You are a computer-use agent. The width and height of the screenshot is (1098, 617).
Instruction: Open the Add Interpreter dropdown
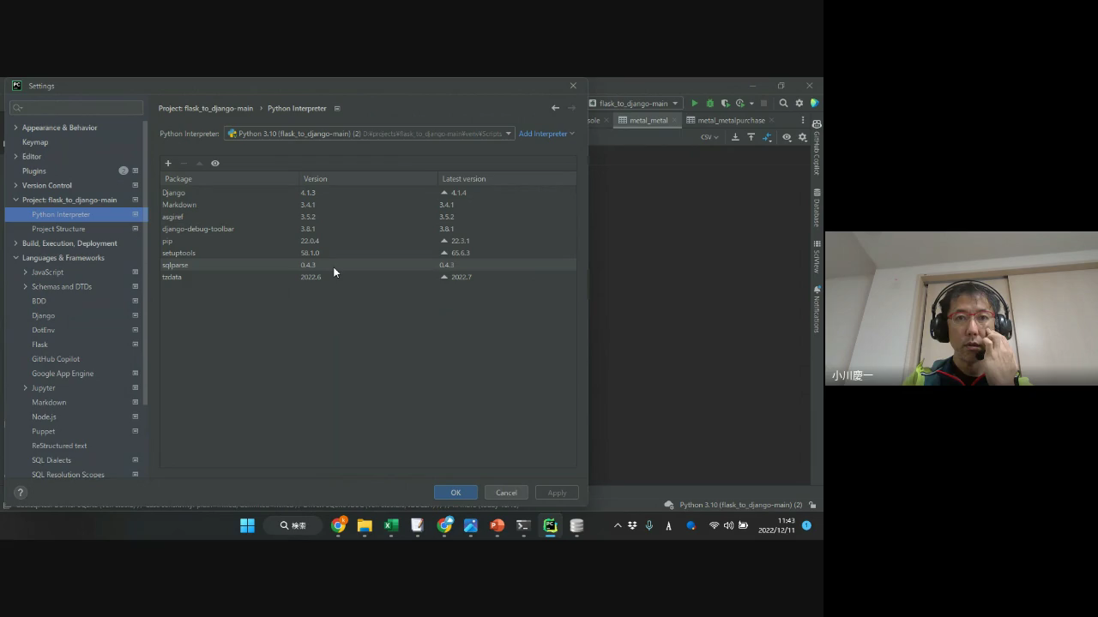tap(546, 134)
